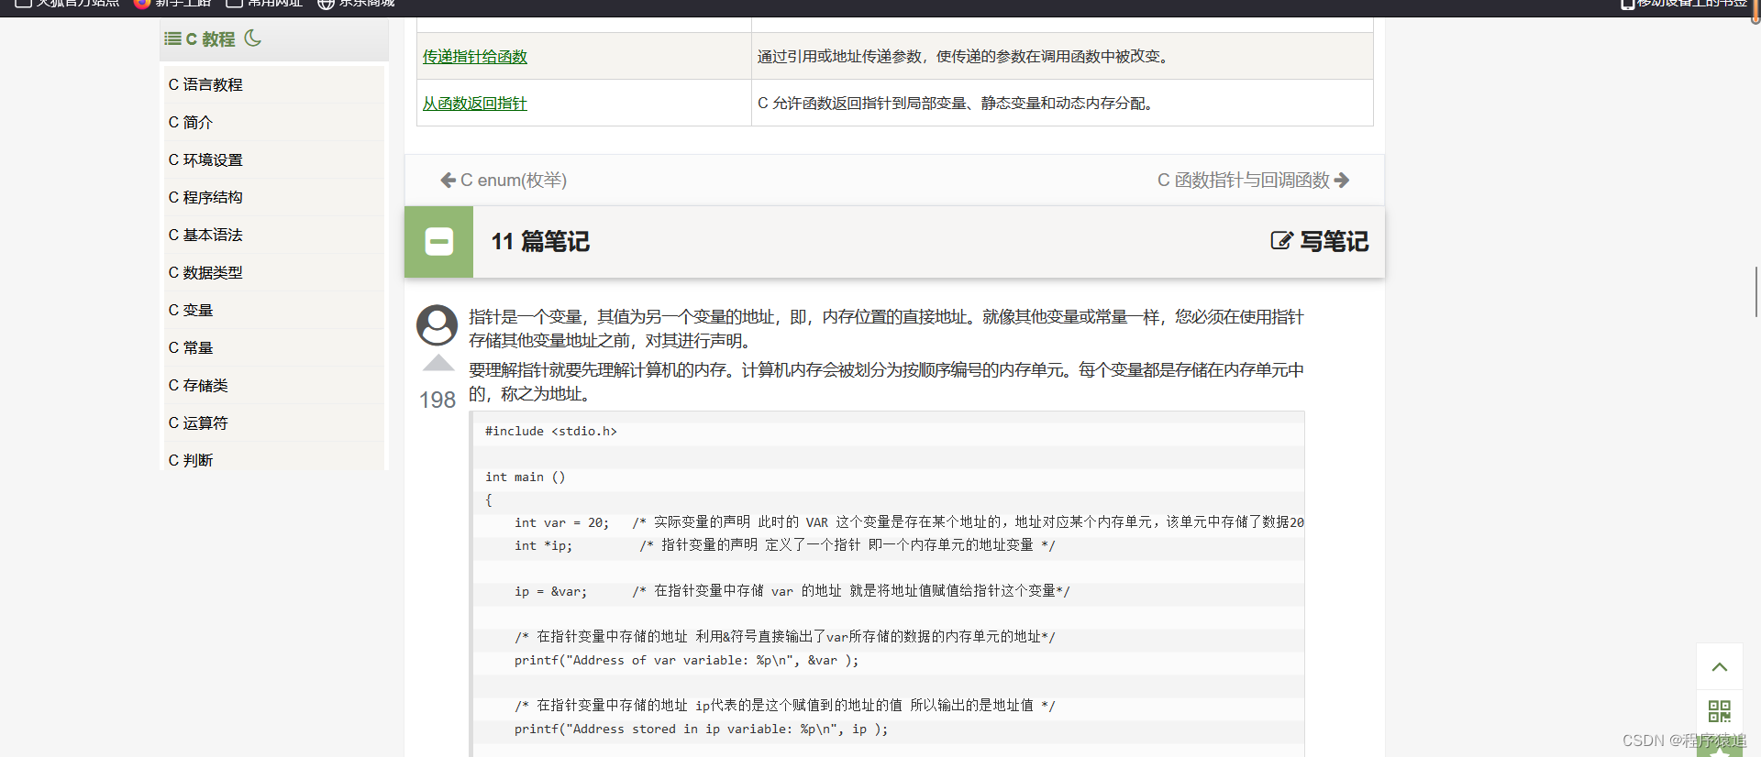1761x757 pixels.
Task: Open C 基本语法 in sidebar
Action: (274, 235)
